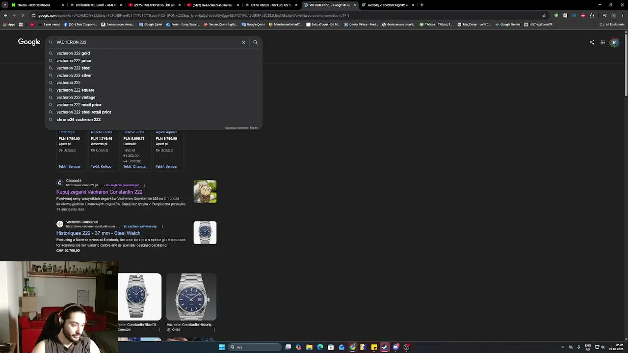The width and height of the screenshot is (628, 353).
Task: Show hidden tray icons chevron
Action: coord(563,347)
